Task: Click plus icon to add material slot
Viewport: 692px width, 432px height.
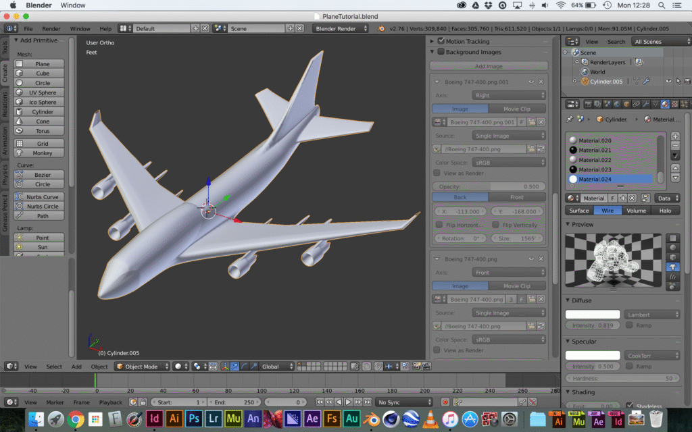Action: [x=675, y=136]
